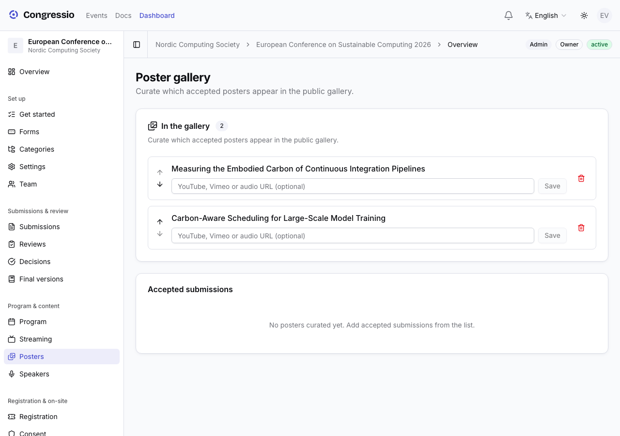This screenshot has width=620, height=436.
Task: Move Carbon-Aware Scheduling poster up
Action: click(160, 222)
